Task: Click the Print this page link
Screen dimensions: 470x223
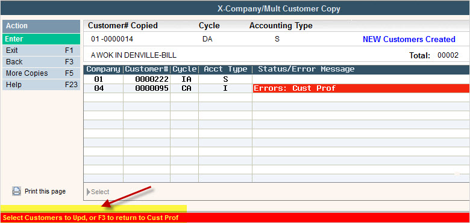Action: coord(45,191)
